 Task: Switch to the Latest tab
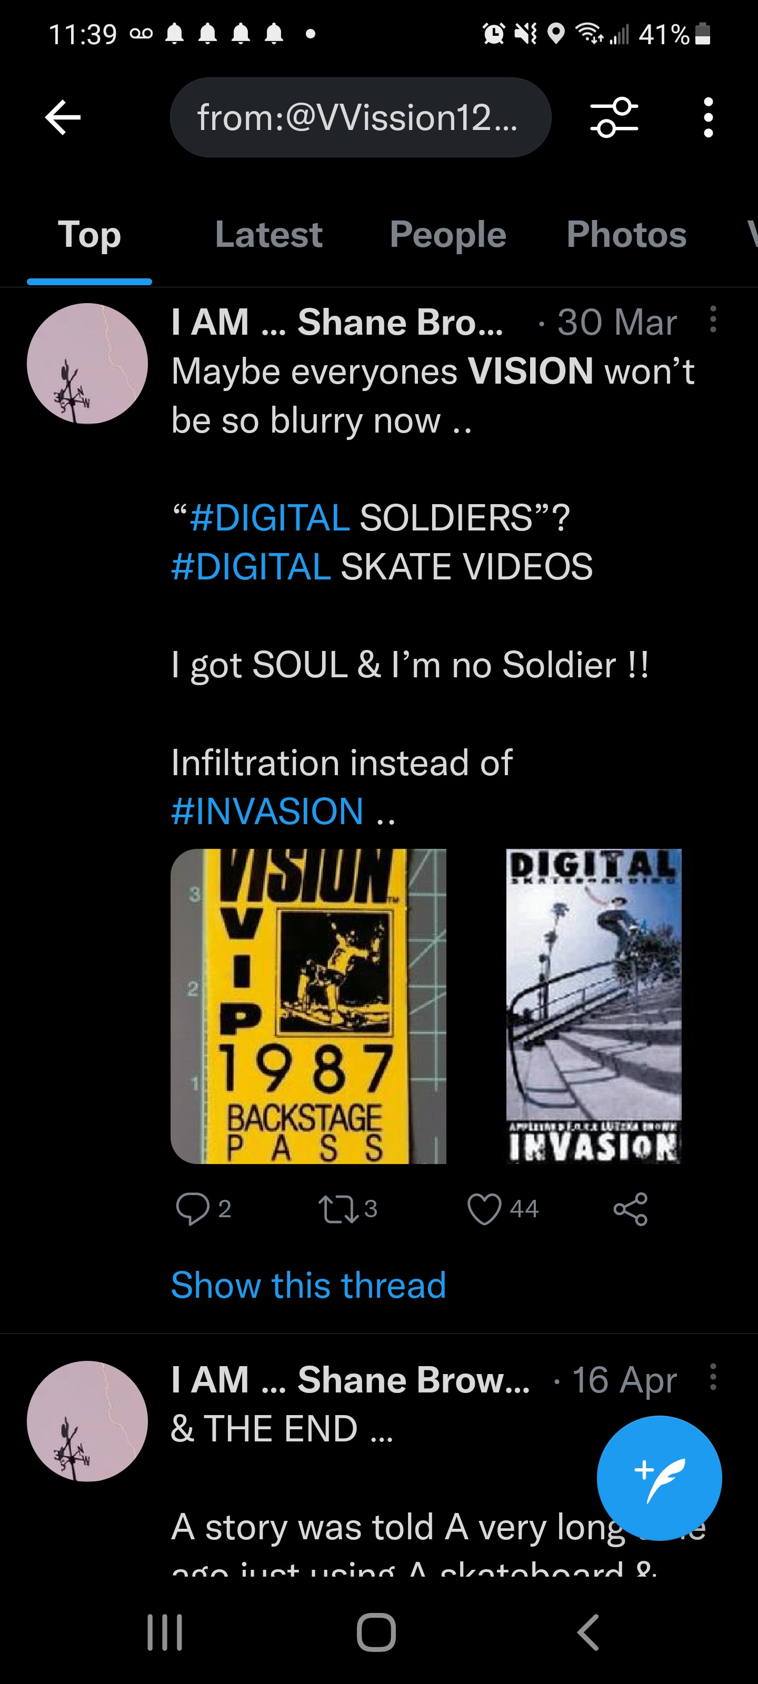point(268,235)
